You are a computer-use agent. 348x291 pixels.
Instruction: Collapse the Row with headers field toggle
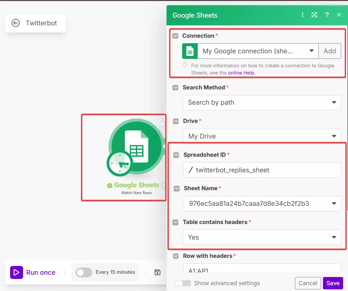coord(176,256)
